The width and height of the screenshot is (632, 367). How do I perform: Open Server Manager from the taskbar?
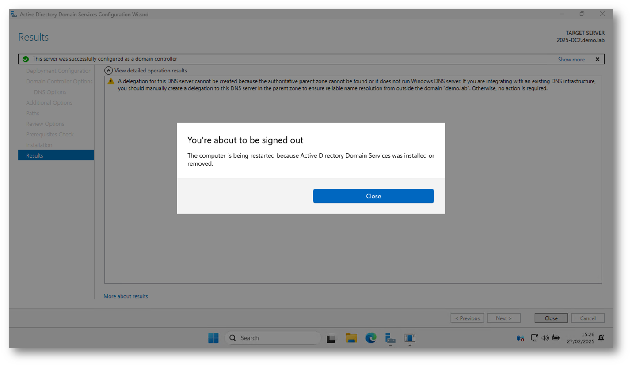point(390,338)
